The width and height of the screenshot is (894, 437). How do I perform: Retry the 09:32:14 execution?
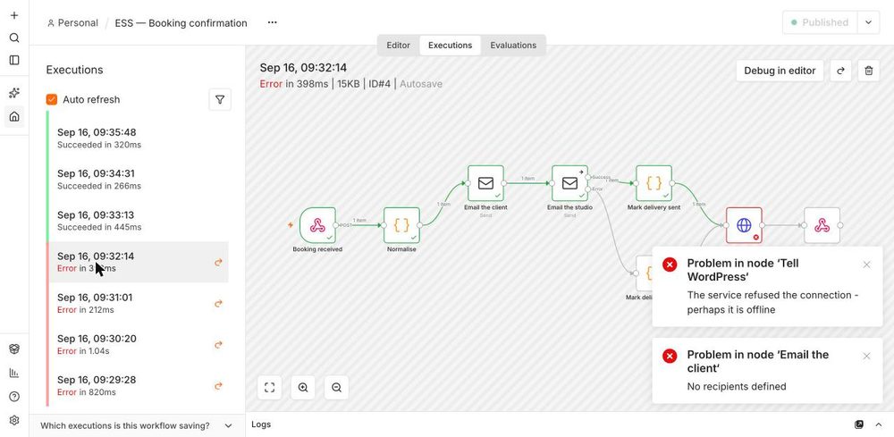[218, 263]
